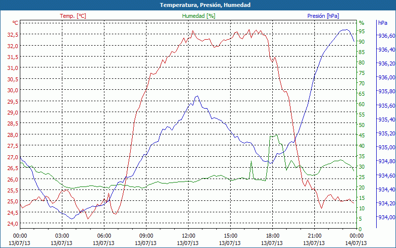Click the chart title "Temperatura, Presión, Humedad"

point(205,5)
